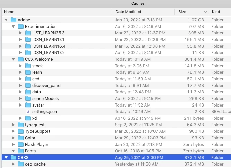231x168 pixels.
Task: Click the learn folder icon
Action: tap(28, 72)
